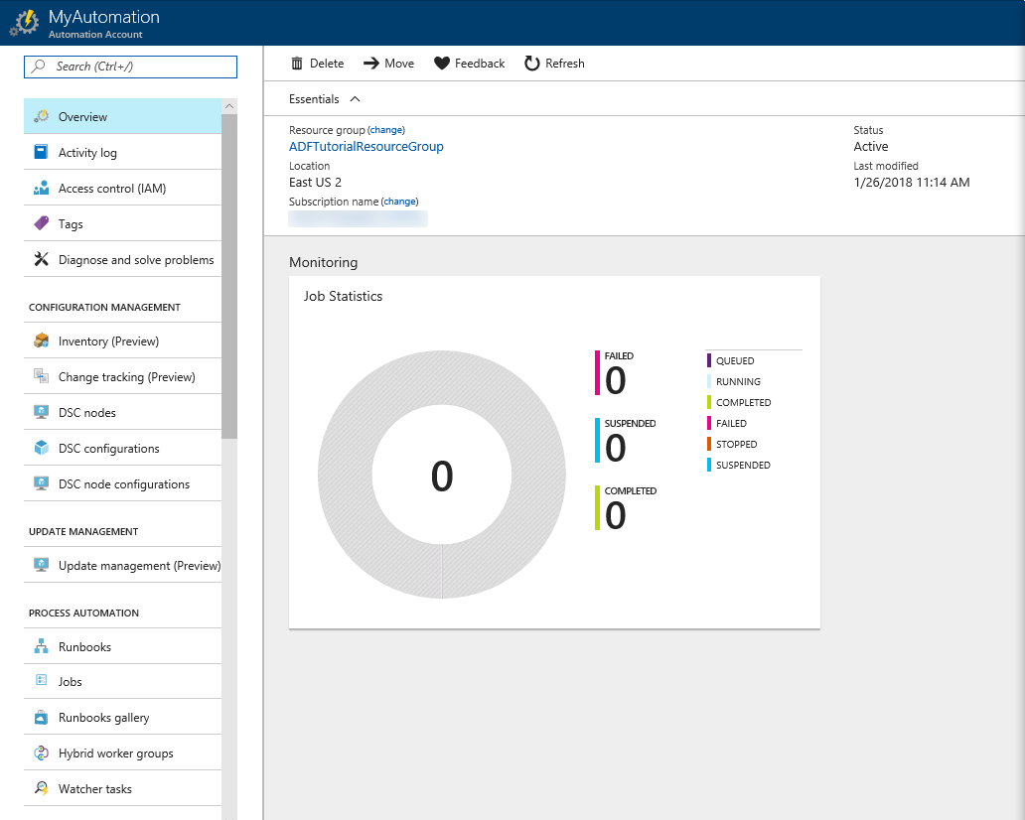Image resolution: width=1025 pixels, height=820 pixels.
Task: Click the Inventory (Preview) box icon
Action: pyautogui.click(x=41, y=342)
